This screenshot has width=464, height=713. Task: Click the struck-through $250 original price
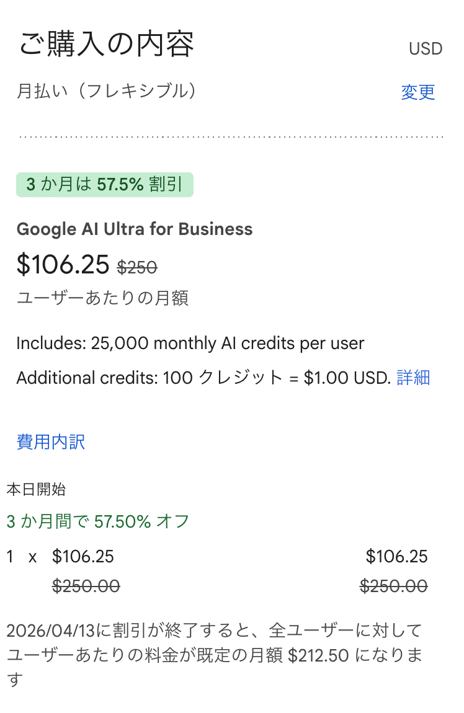click(137, 267)
